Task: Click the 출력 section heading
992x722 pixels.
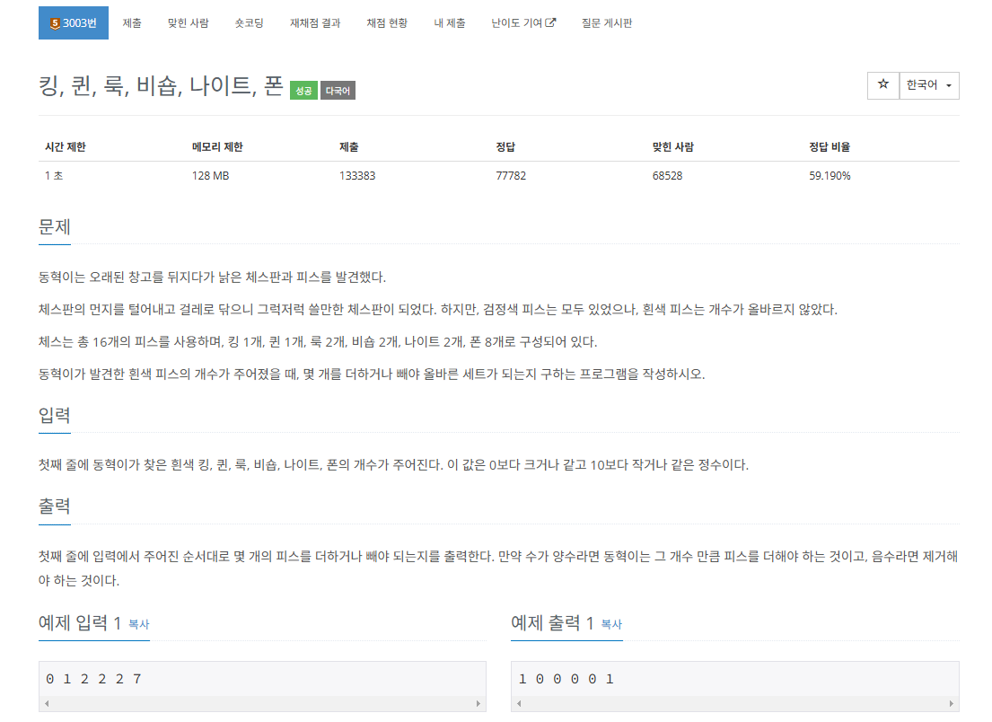Action: click(x=55, y=506)
